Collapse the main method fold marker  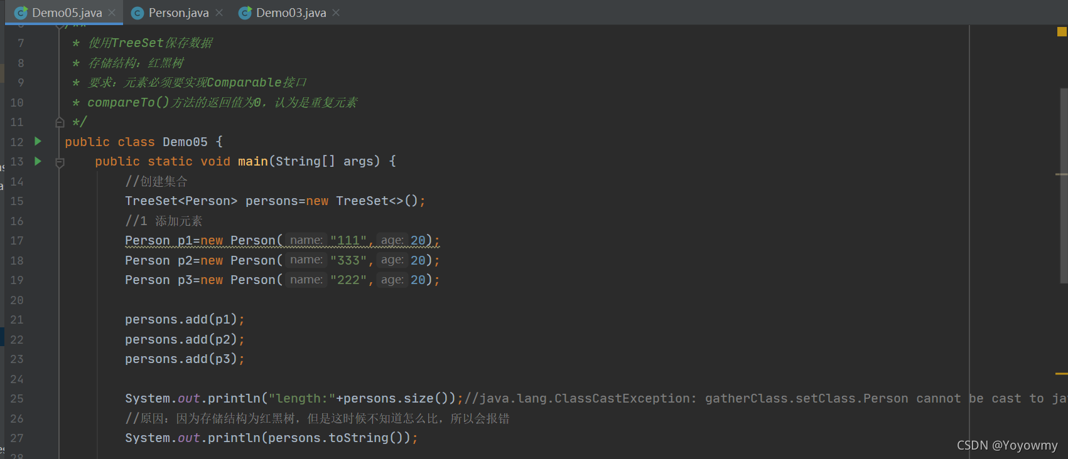(x=60, y=162)
